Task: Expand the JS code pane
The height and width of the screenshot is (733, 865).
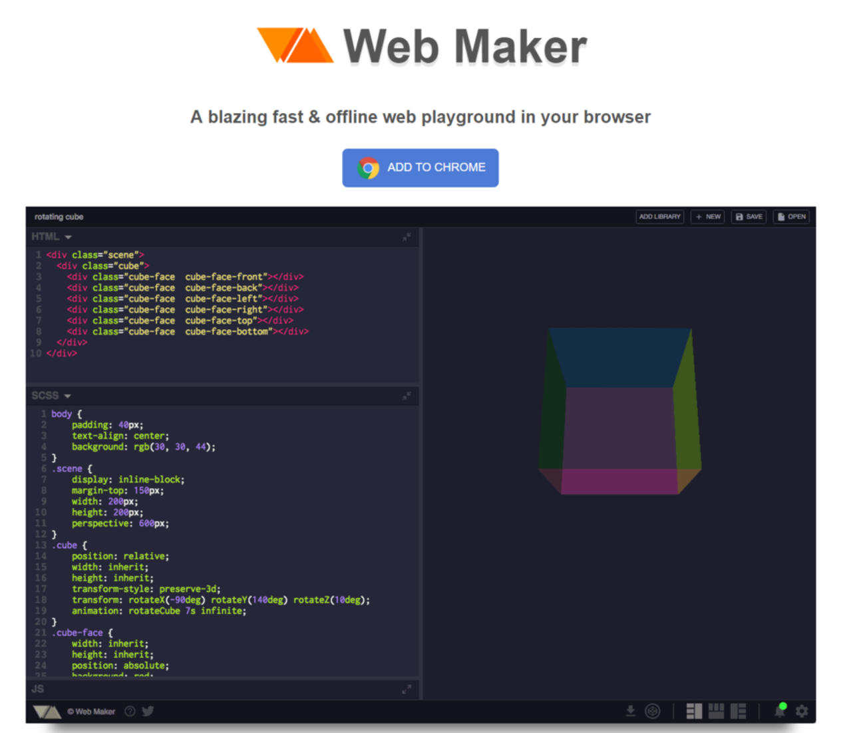Action: 407,689
